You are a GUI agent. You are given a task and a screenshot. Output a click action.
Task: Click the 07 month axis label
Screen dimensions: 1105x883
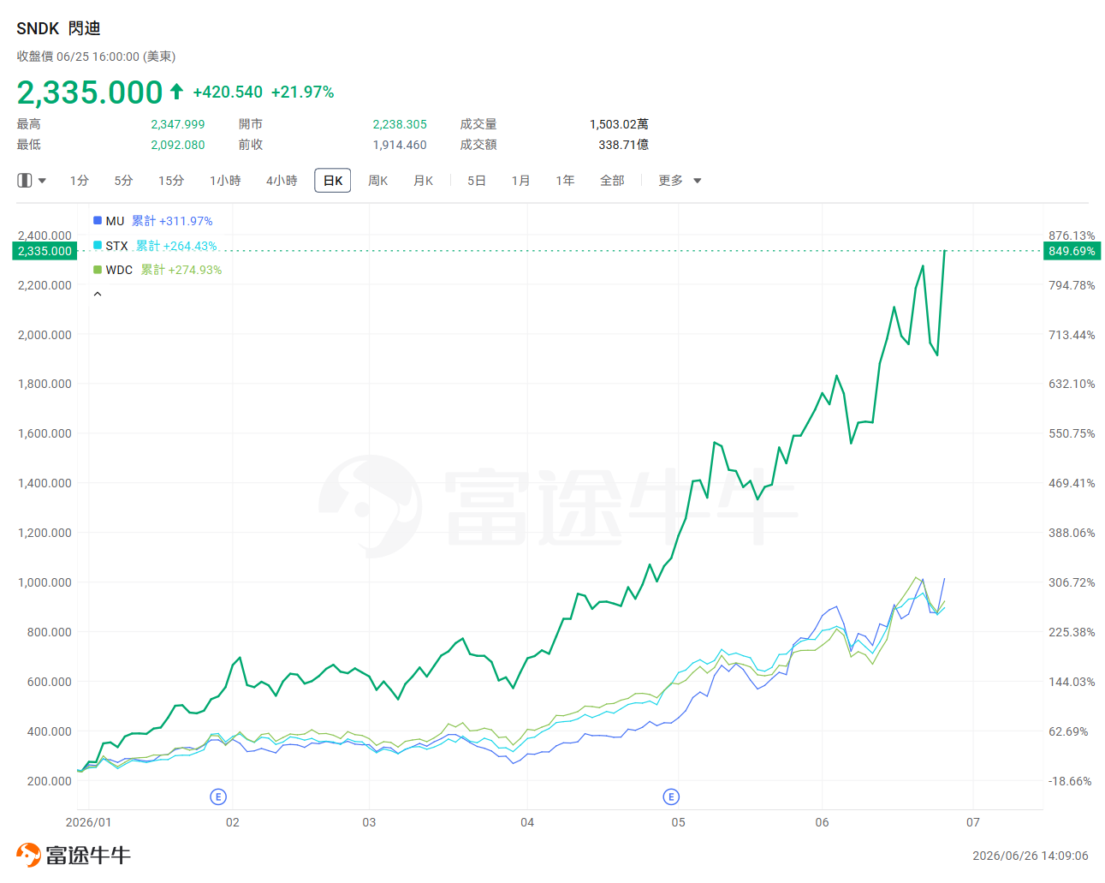pos(973,822)
